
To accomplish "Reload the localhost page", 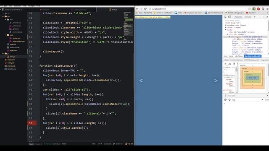I will pos(145,9).
